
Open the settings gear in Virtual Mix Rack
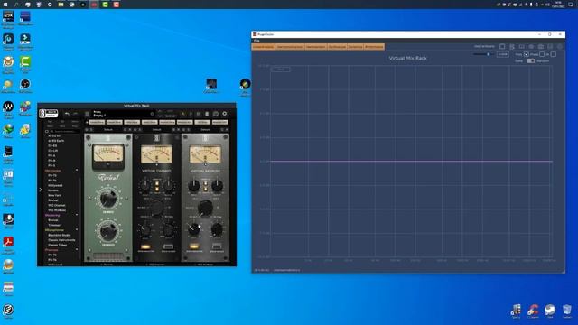(225, 114)
